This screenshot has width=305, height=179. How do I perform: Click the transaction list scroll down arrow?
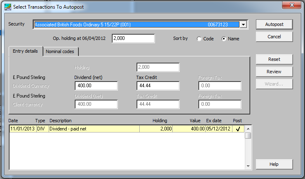tap(248, 166)
